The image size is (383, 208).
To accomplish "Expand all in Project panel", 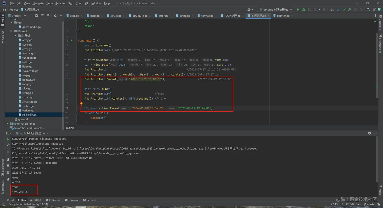I will click(42, 16).
